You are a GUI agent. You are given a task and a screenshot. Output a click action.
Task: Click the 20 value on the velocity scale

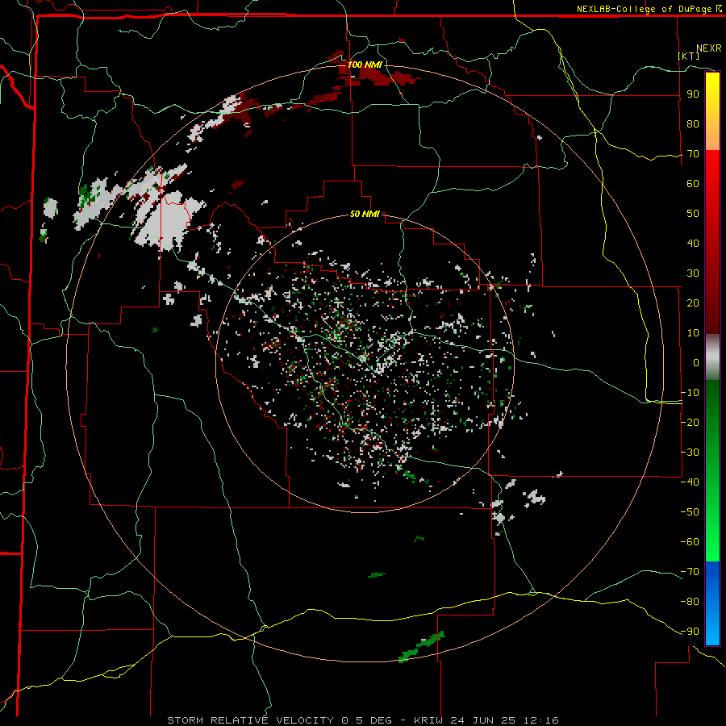click(693, 302)
